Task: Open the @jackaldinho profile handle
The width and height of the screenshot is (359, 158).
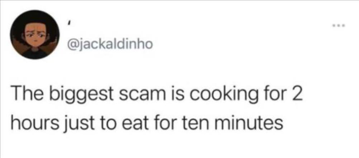Action: pos(110,44)
